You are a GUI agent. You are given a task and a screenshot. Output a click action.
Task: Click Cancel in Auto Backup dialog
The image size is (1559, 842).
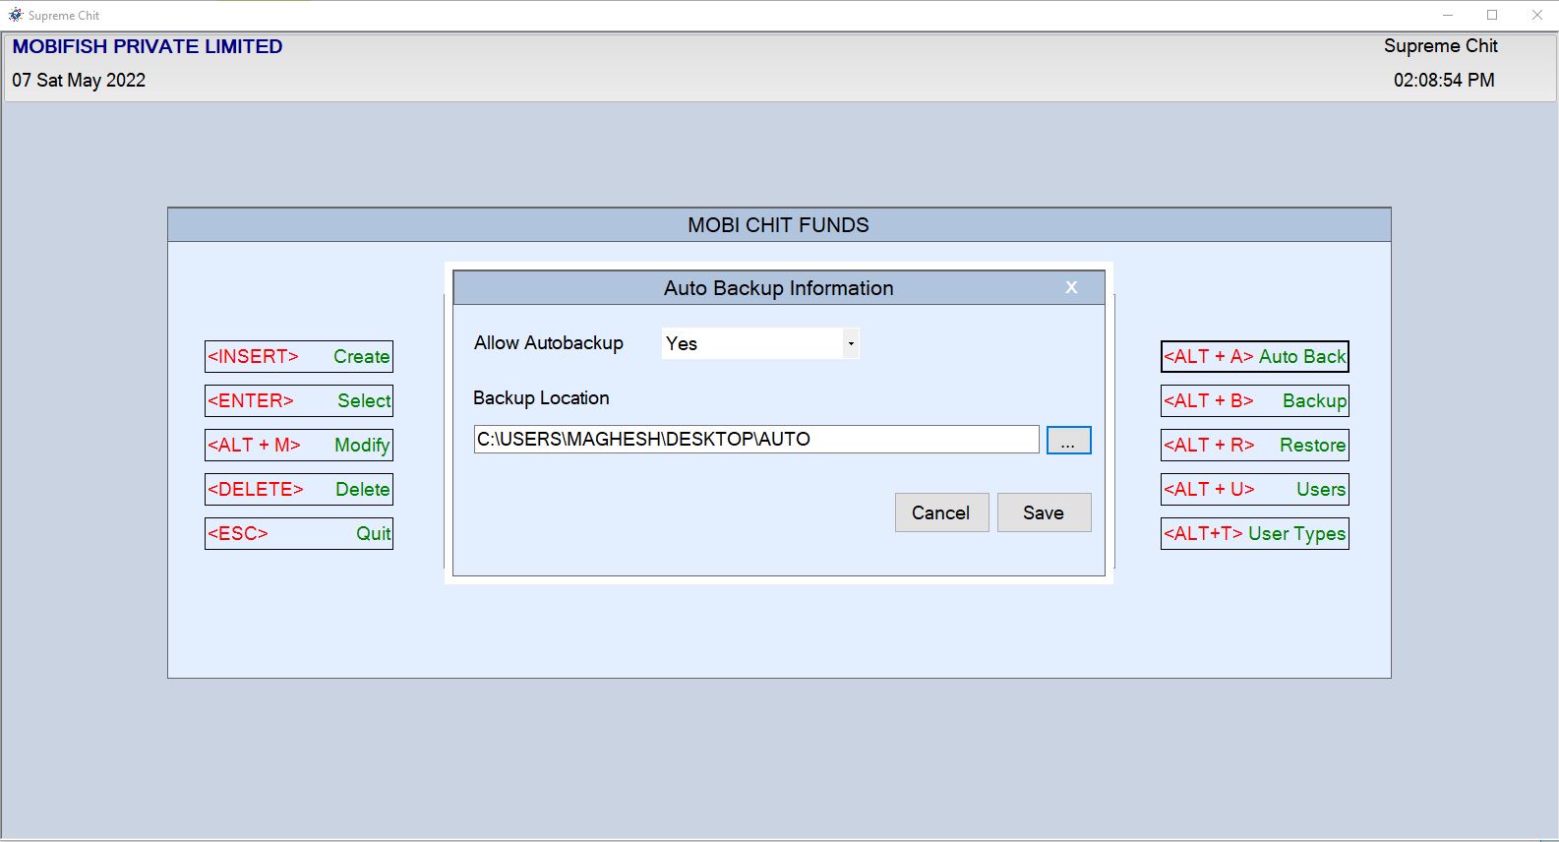(941, 512)
